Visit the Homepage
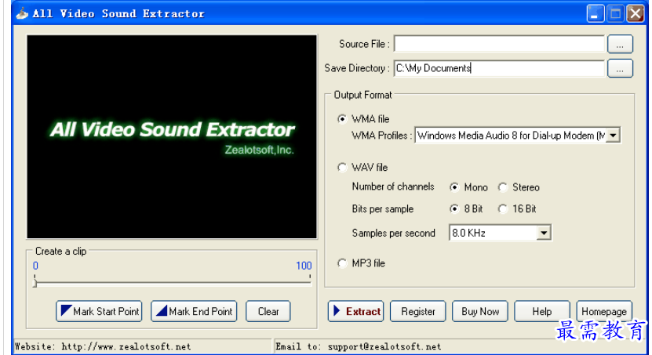652x355 pixels. coord(604,311)
